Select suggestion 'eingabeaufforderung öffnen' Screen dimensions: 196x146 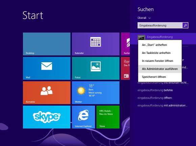pyautogui.click(x=155, y=98)
